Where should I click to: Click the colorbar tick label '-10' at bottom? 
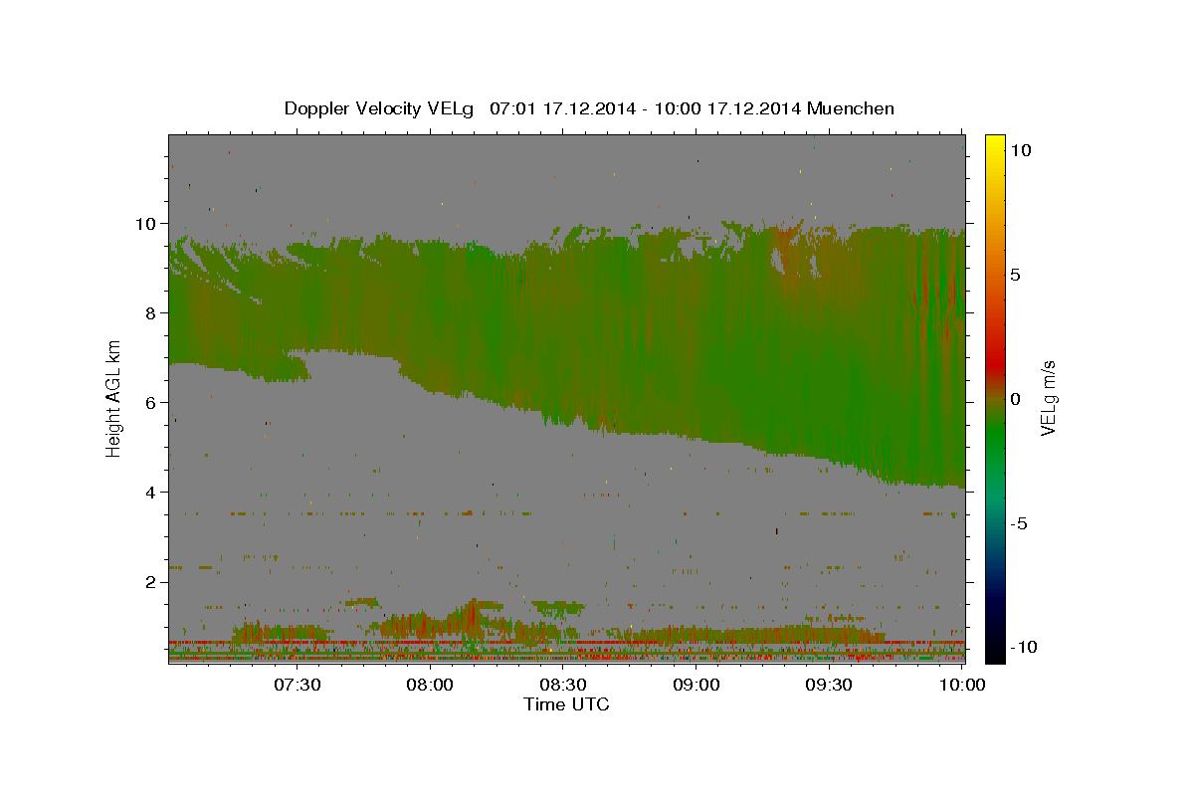pyautogui.click(x=1023, y=647)
